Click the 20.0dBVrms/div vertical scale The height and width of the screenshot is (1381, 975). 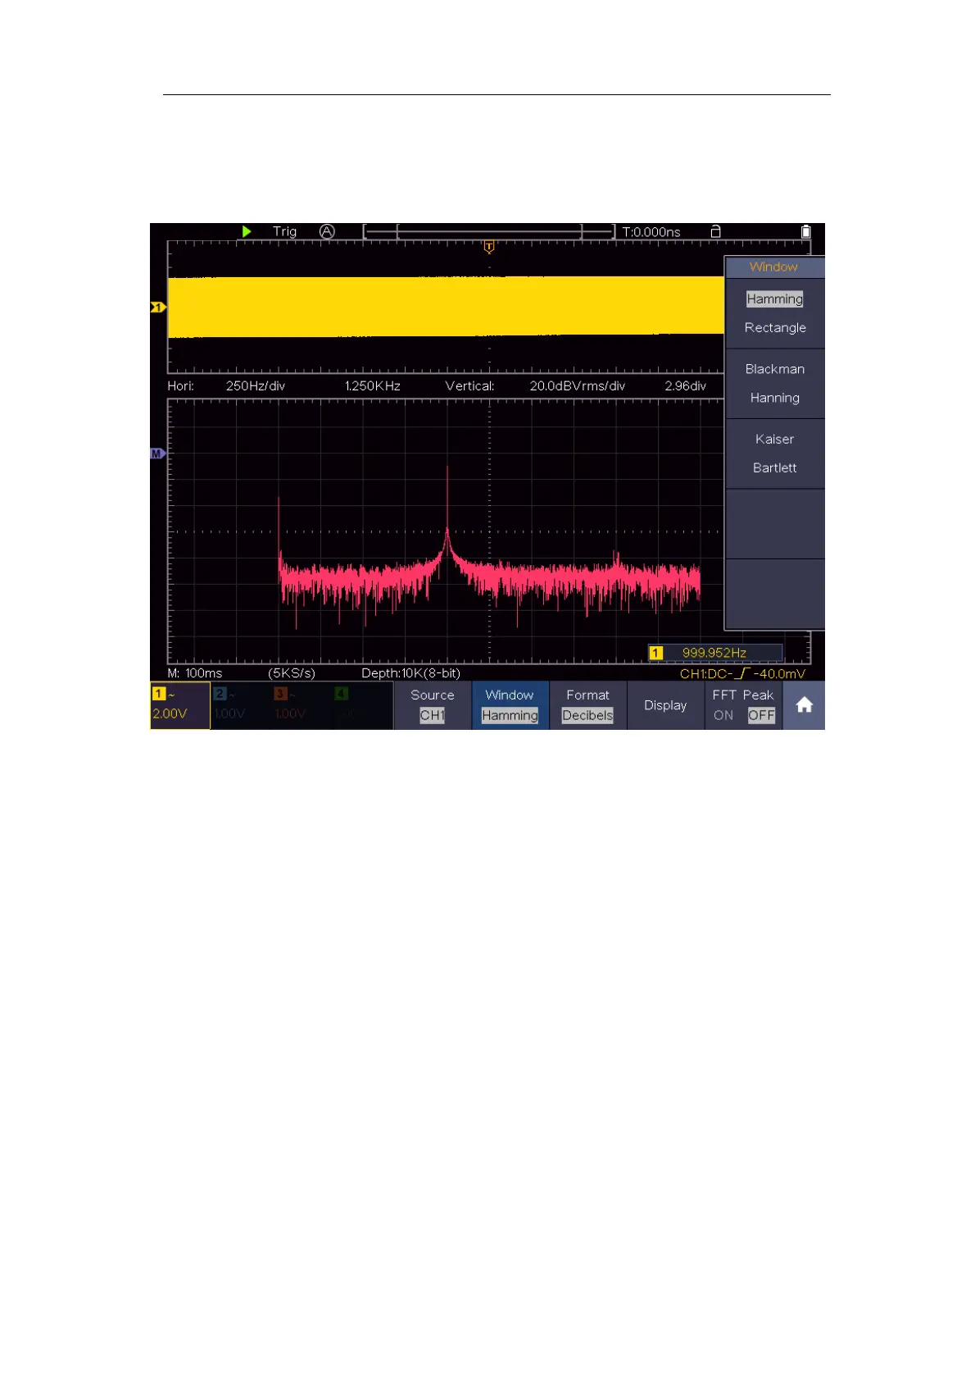[x=578, y=385]
